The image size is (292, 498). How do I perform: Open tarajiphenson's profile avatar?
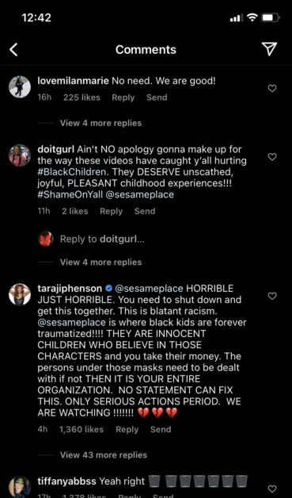coord(20,294)
